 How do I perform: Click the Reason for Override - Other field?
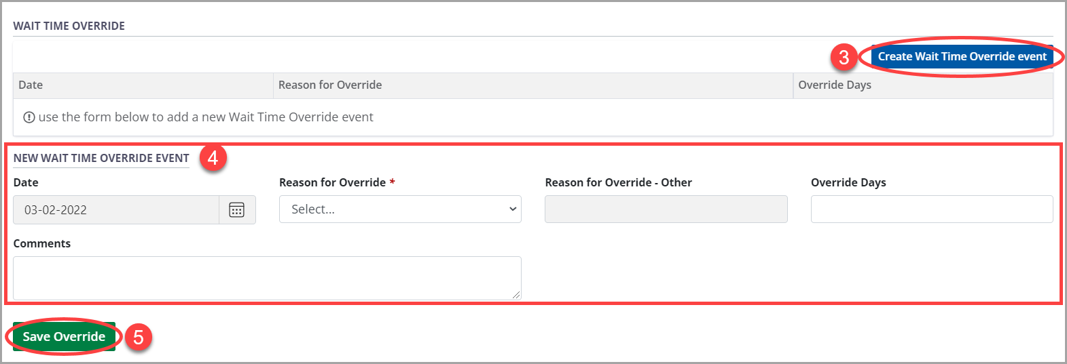coord(666,209)
